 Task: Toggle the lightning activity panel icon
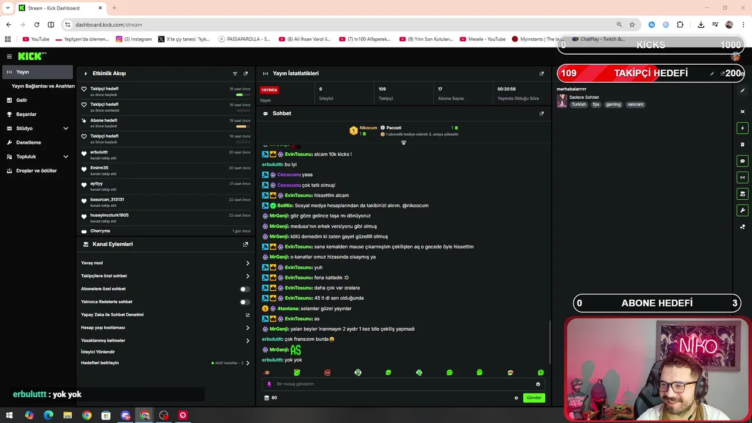point(743,128)
